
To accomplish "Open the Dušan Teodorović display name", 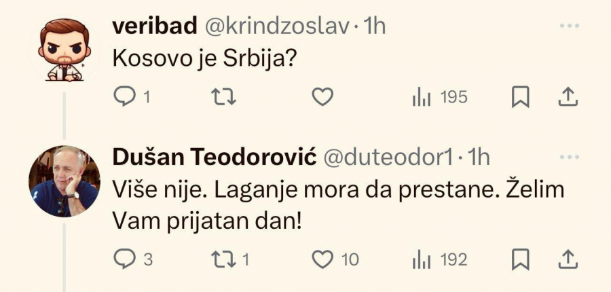I will point(214,158).
